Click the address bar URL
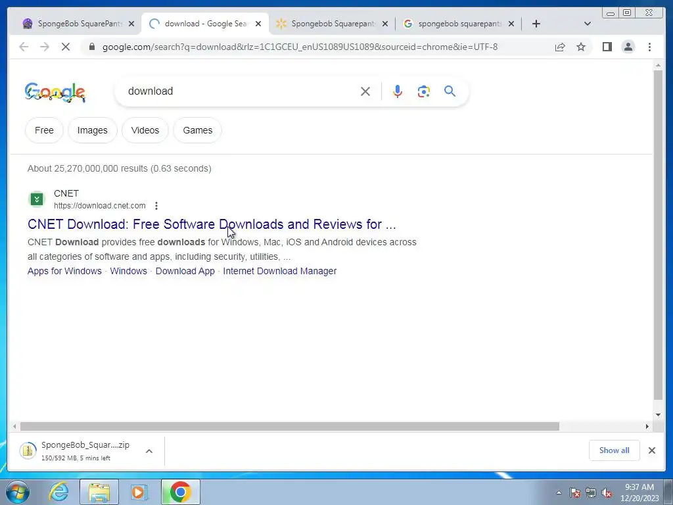The image size is (673, 505). tap(300, 47)
